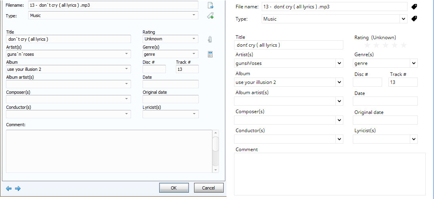Expand the left Artist(s) dropdown arrow
The image size is (434, 199).
coord(126,54)
